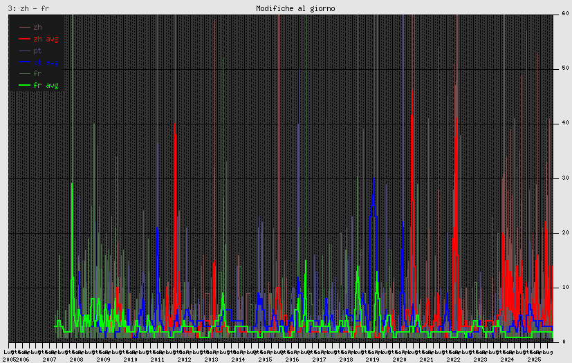Click the 2016 year label on axis
Image resolution: width=572 pixels, height=363 pixels.
[292, 360]
